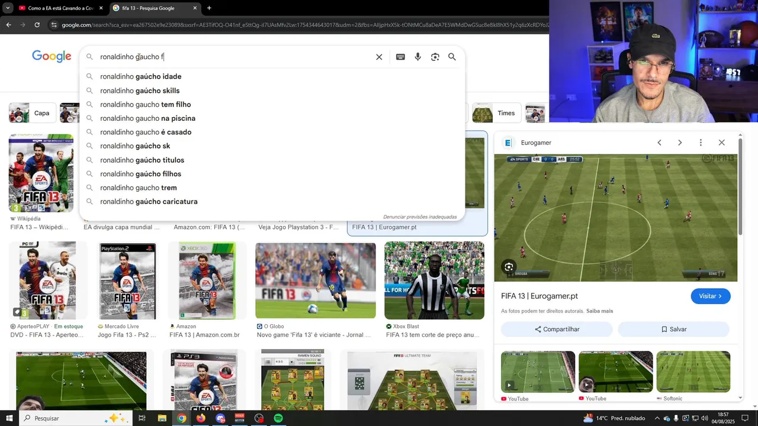Visit the Eurogamer page via Visitar
The height and width of the screenshot is (426, 758).
(x=711, y=296)
